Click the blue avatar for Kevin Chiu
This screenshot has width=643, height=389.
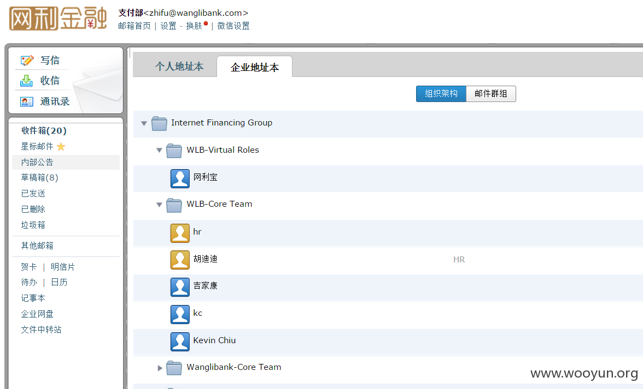click(x=180, y=342)
